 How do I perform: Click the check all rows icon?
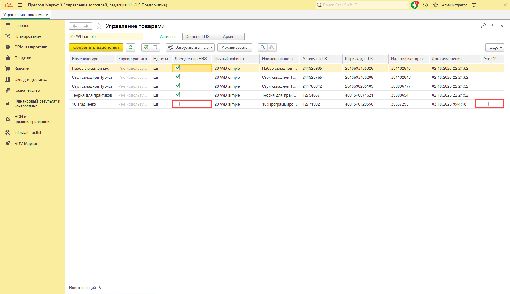point(146,47)
